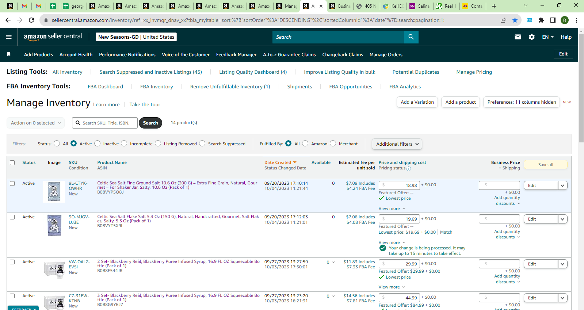Open the Action on 0 selected dropdown
The image size is (584, 310).
coord(36,123)
